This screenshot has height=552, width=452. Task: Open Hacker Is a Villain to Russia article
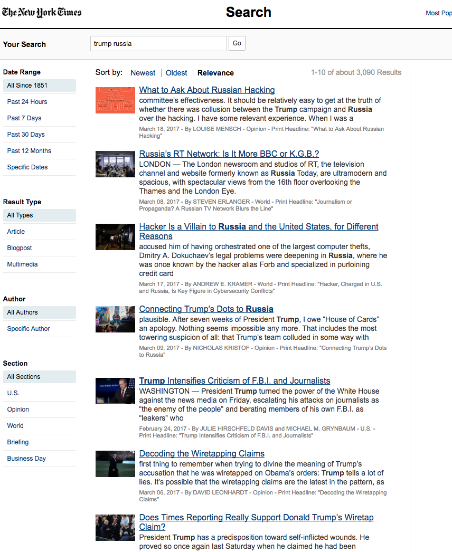259,231
